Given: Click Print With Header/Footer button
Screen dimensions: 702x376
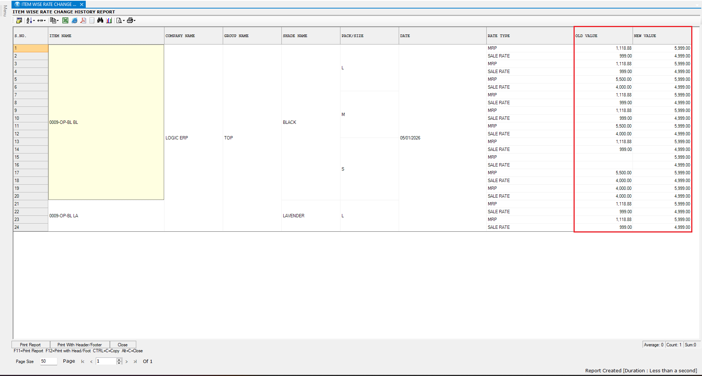Looking at the screenshot, I should pos(79,344).
